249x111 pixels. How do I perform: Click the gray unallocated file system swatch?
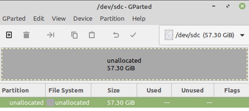[50, 103]
